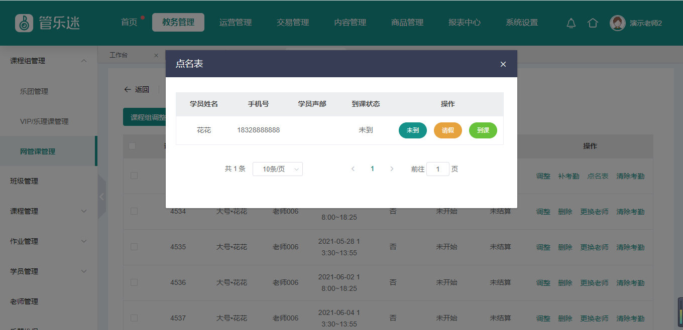This screenshot has height=330, width=683.
Task: Tick the checkbox for course 4536
Action: click(x=134, y=282)
